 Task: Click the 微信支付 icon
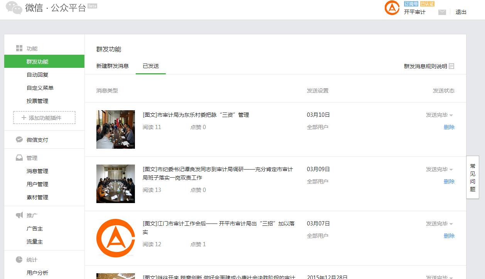point(19,139)
